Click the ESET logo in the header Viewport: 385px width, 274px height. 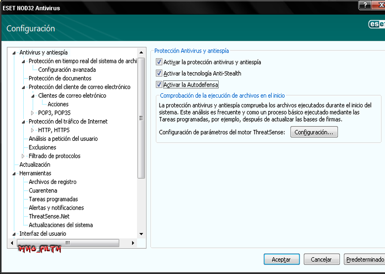click(377, 24)
